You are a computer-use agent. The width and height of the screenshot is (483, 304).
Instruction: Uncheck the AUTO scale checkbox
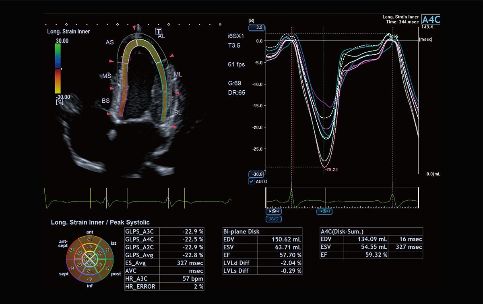(x=252, y=181)
